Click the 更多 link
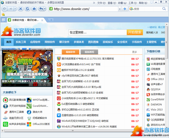 pos(134,52)
